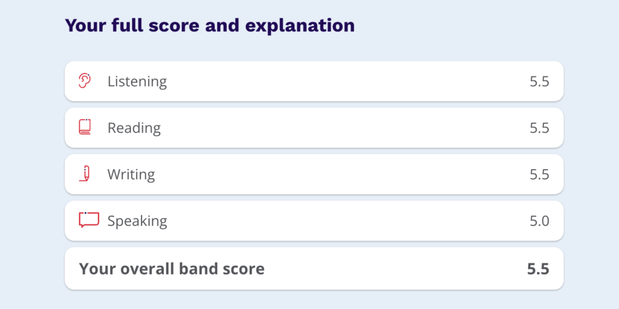Click the pencil icon for Writing
Image resolution: width=619 pixels, height=309 pixels.
[85, 174]
